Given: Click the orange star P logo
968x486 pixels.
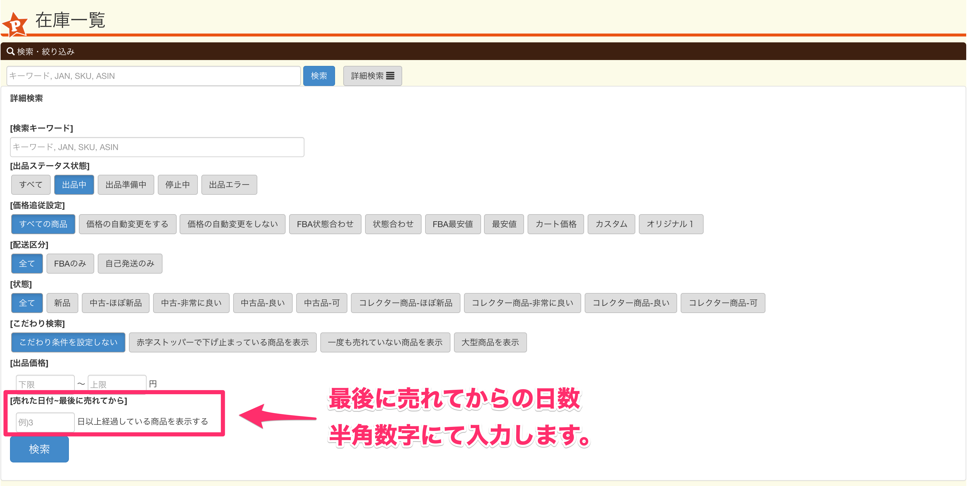Looking at the screenshot, I should pos(15,24).
